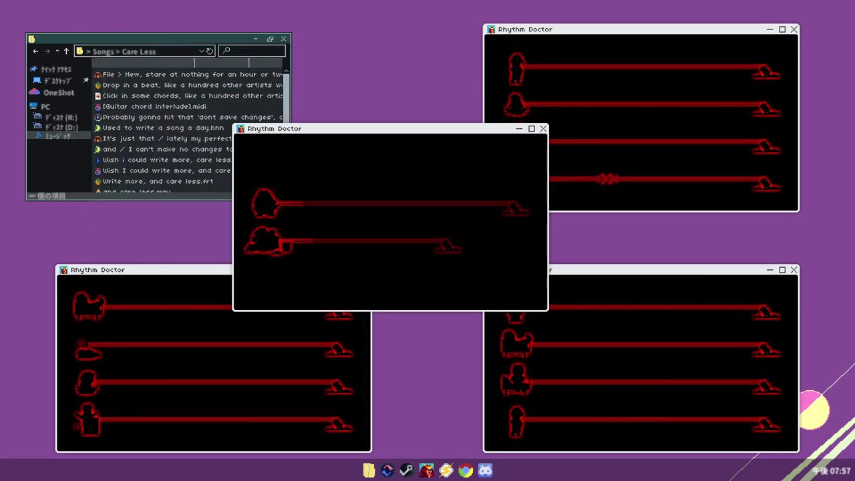Select the desktop item in the sidebar
The image size is (855, 481).
tap(52, 81)
